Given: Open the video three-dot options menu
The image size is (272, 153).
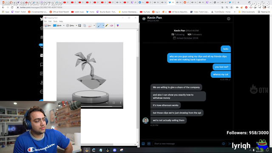Looking at the screenshot, I should (x=120, y=103).
